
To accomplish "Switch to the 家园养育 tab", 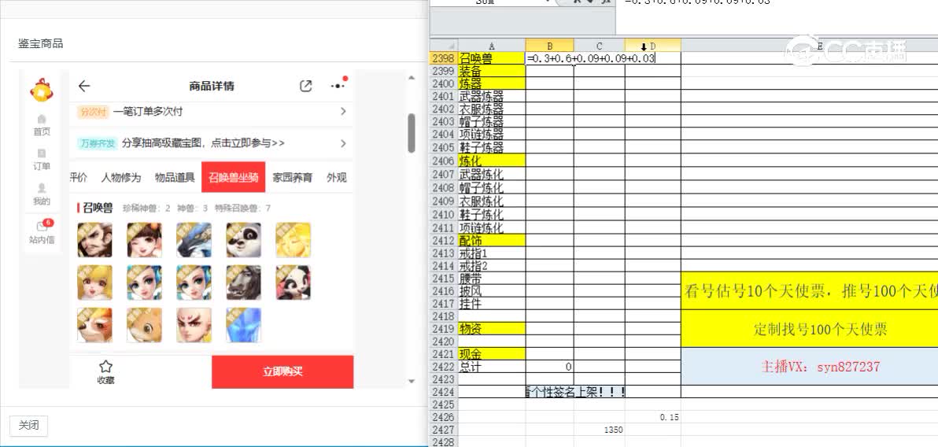I will [293, 177].
